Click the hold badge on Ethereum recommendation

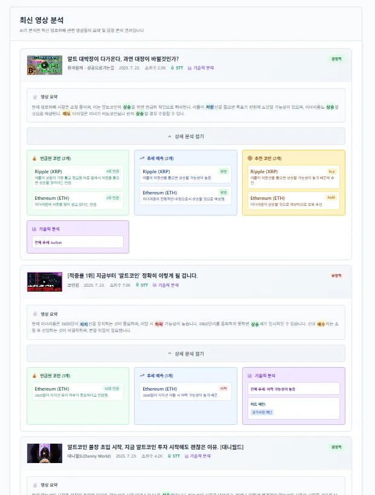point(331,197)
